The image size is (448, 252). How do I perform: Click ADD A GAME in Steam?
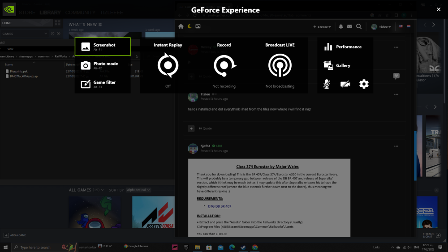coord(15,235)
